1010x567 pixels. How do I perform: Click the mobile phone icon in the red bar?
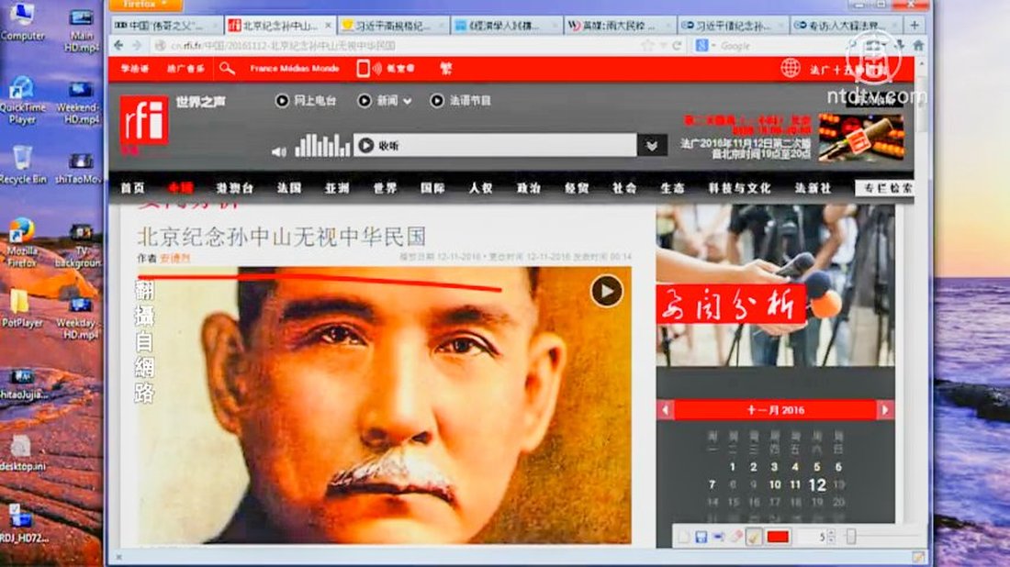[364, 68]
